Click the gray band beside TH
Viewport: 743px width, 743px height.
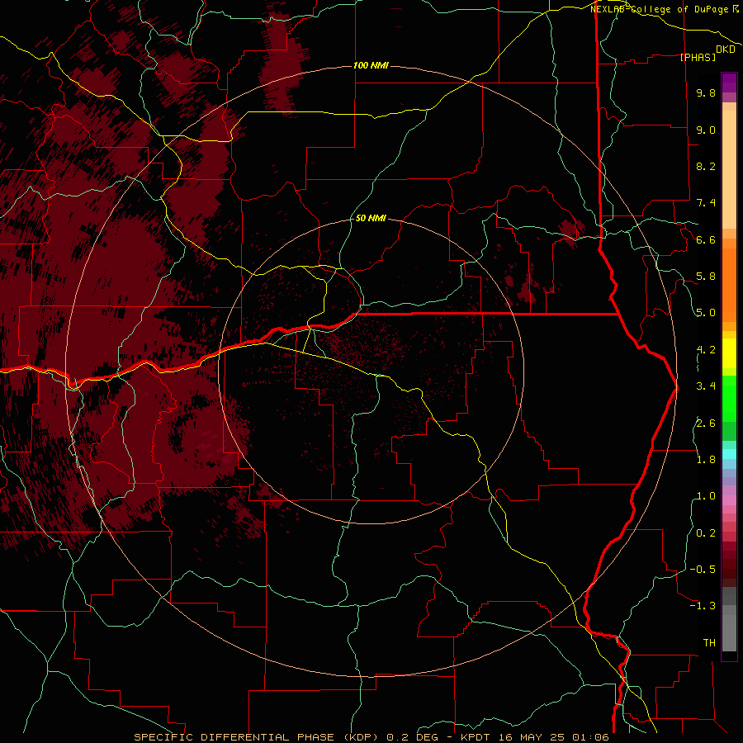point(729,632)
